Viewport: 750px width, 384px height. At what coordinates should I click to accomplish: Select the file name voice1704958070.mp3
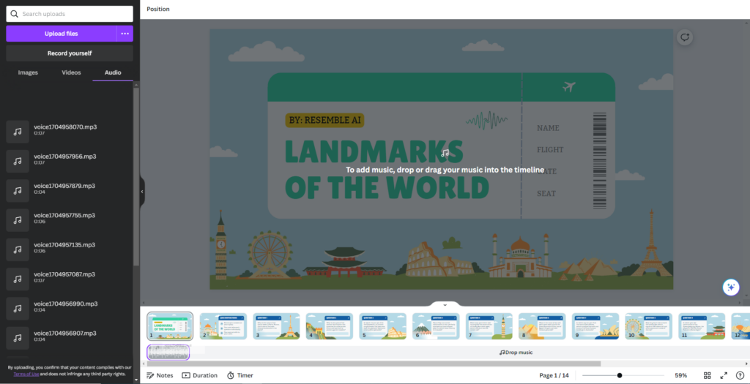[x=65, y=127]
